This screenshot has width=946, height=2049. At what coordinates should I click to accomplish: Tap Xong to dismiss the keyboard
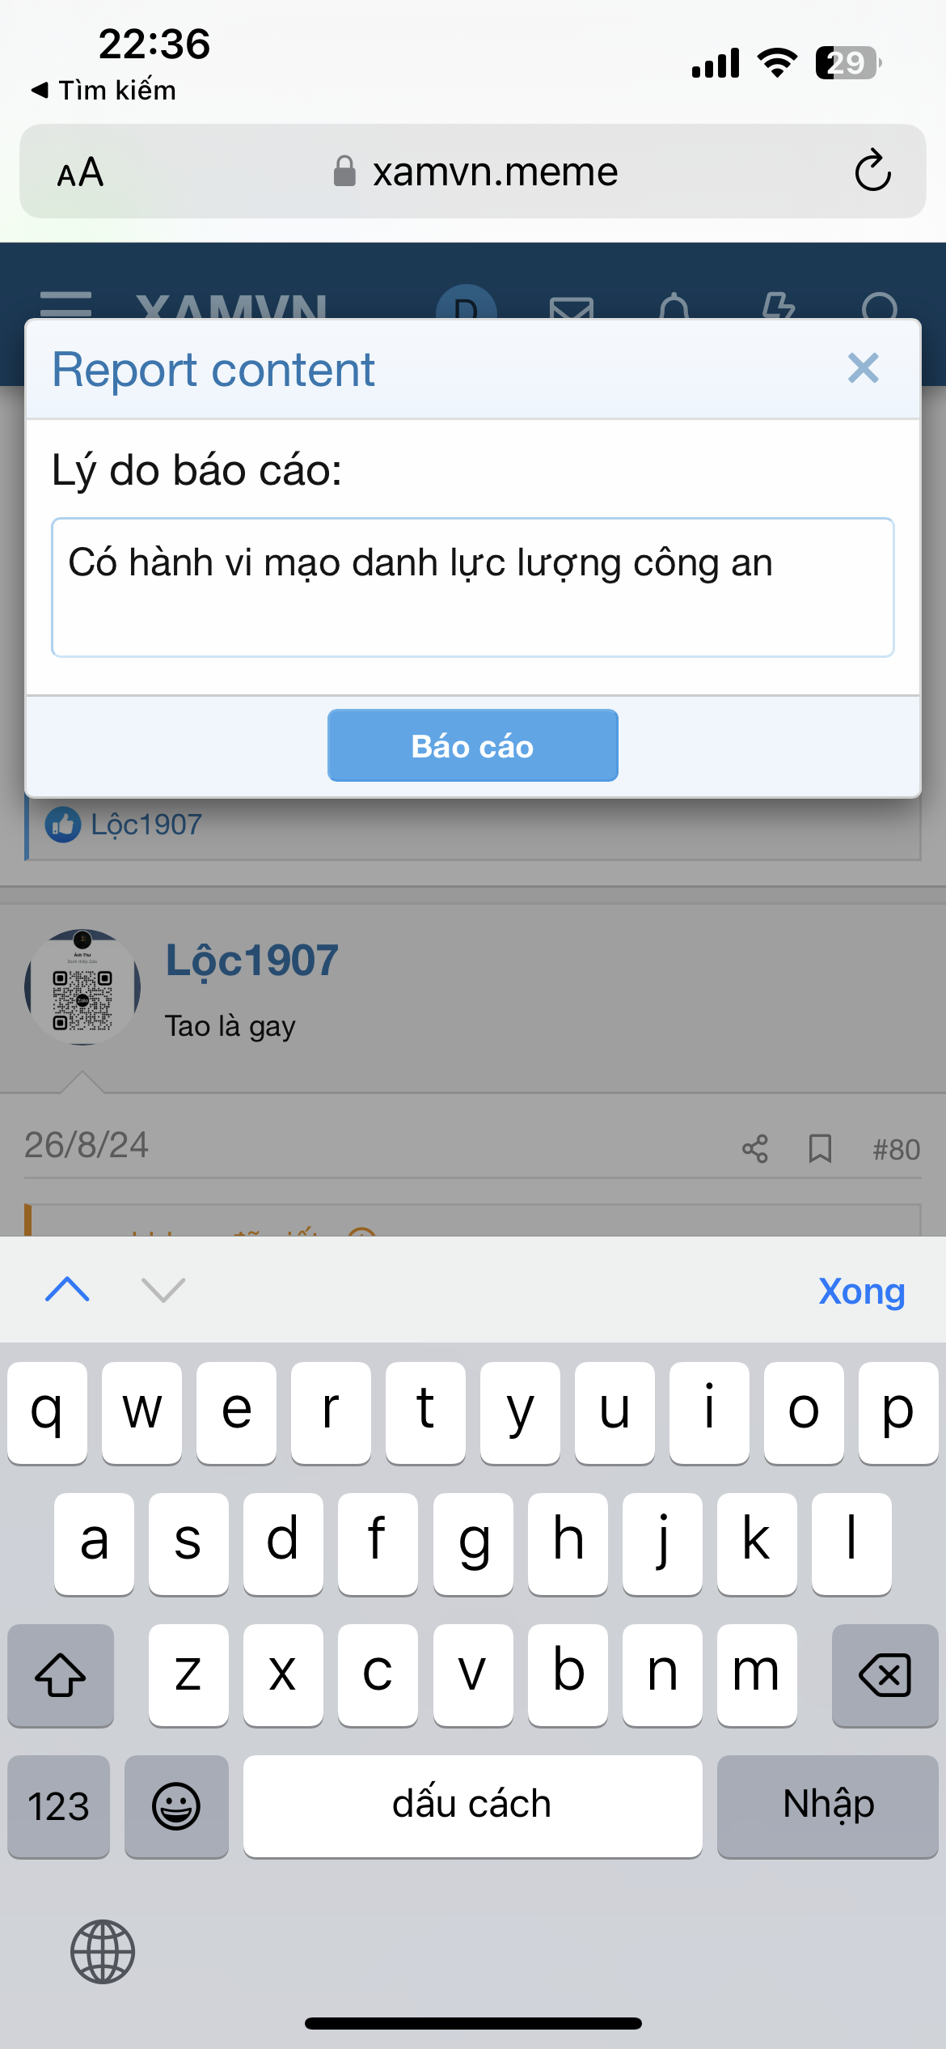click(861, 1291)
